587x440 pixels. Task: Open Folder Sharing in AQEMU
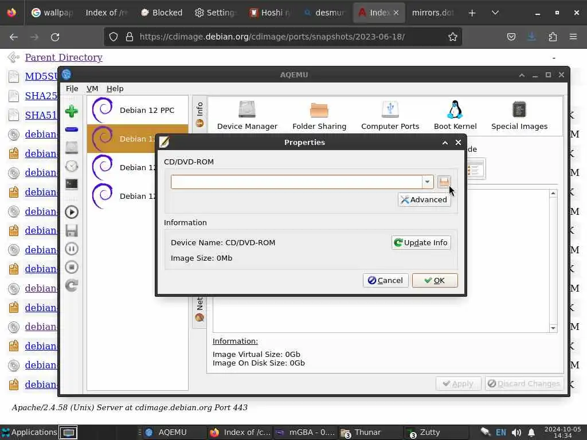point(319,116)
